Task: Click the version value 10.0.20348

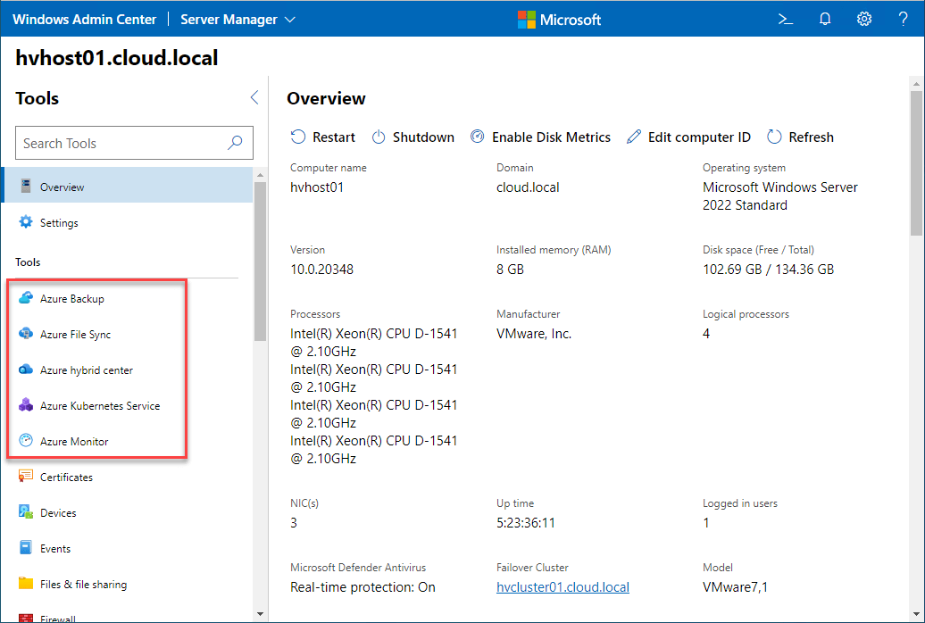Action: pyautogui.click(x=321, y=270)
